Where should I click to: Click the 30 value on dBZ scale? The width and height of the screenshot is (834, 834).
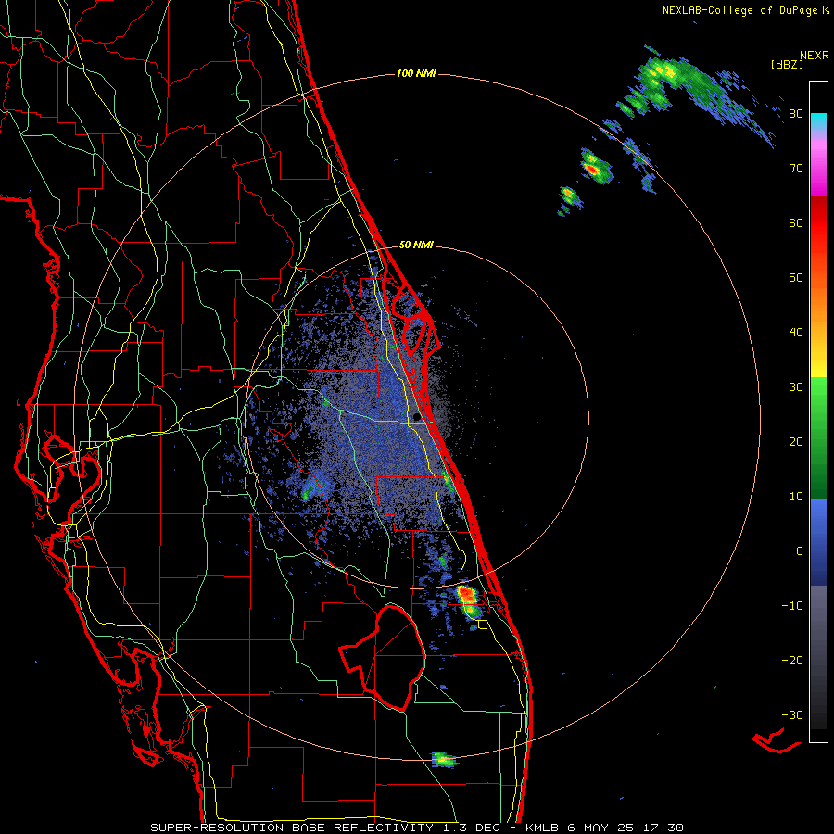(796, 387)
